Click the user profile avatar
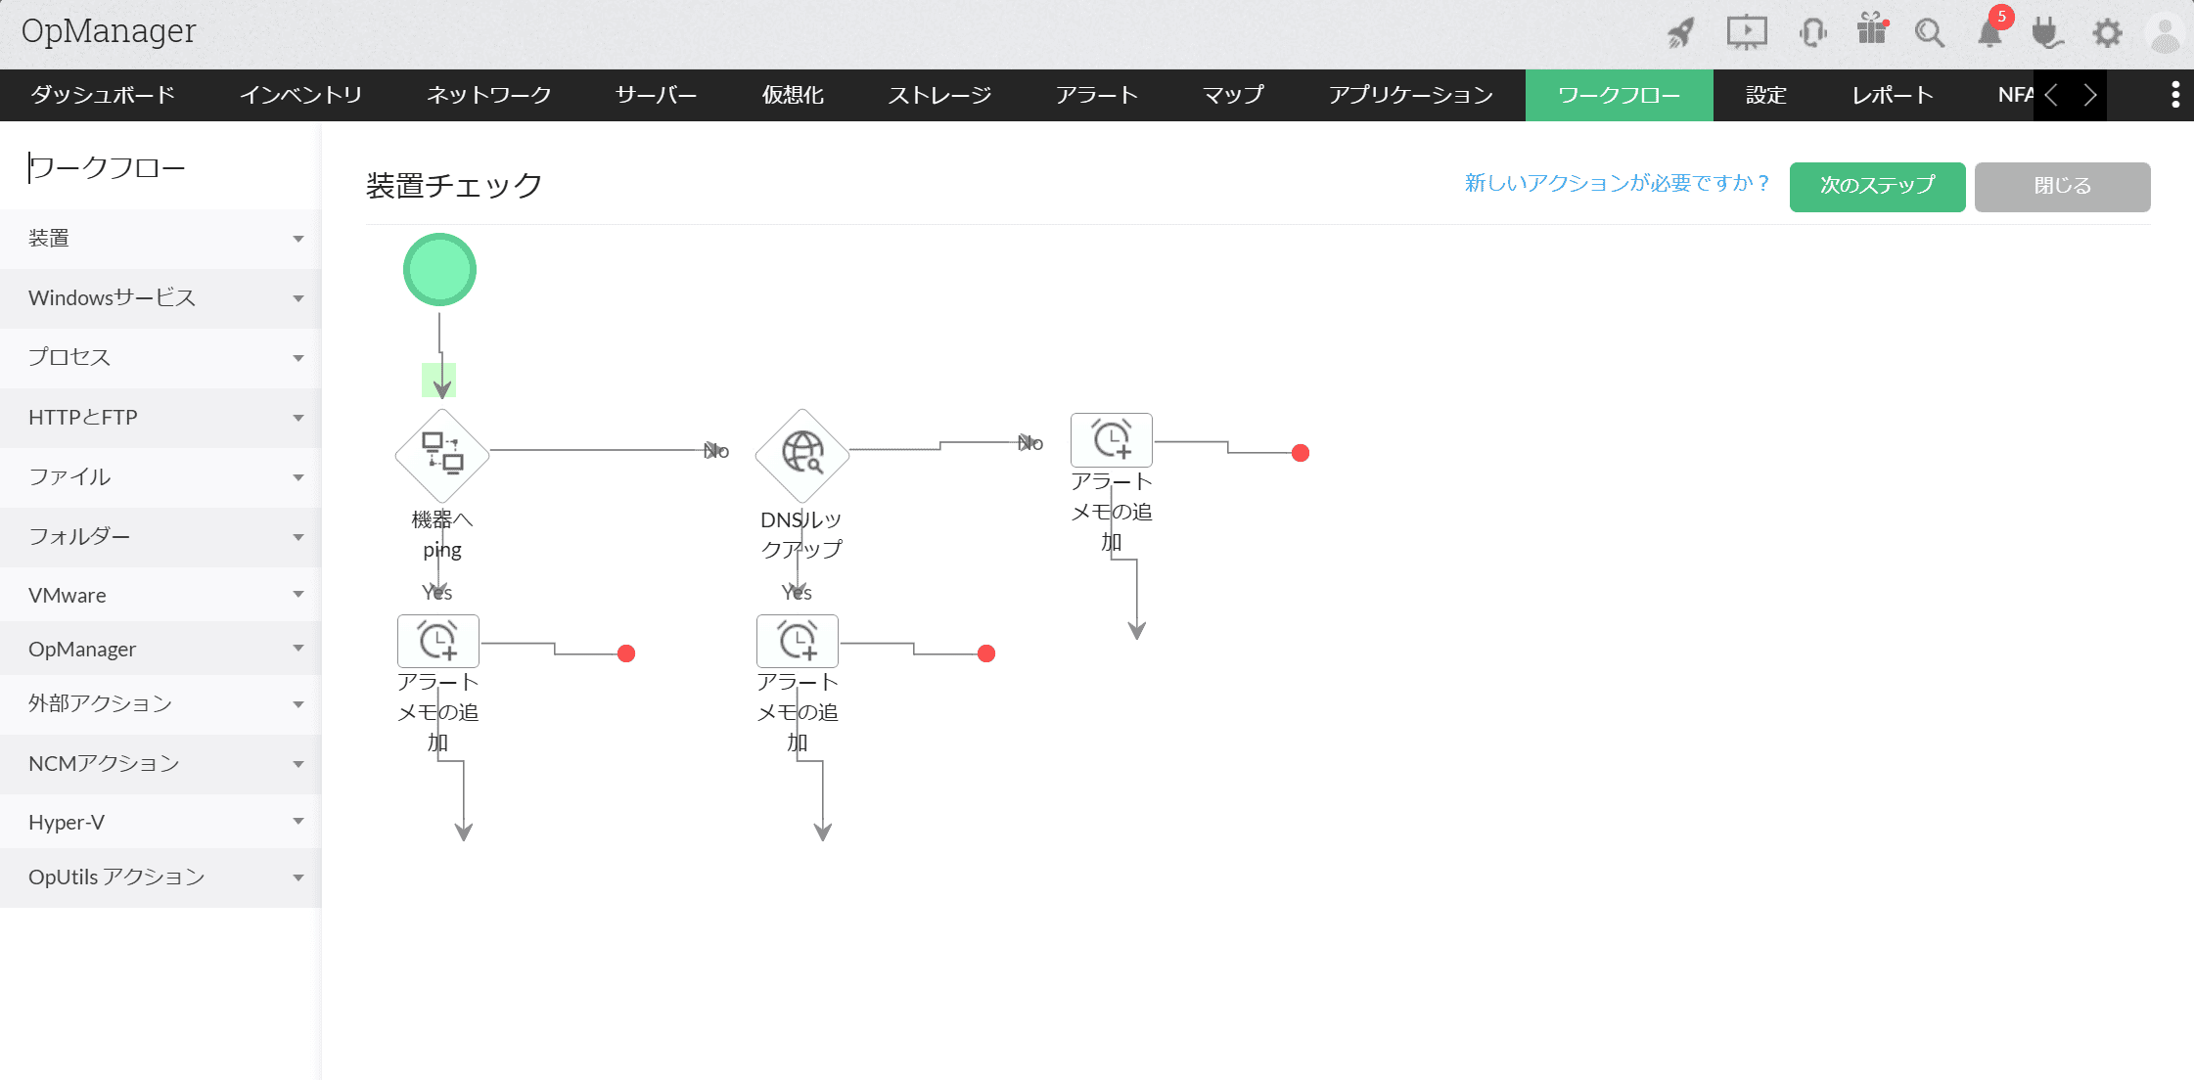 click(x=2166, y=33)
